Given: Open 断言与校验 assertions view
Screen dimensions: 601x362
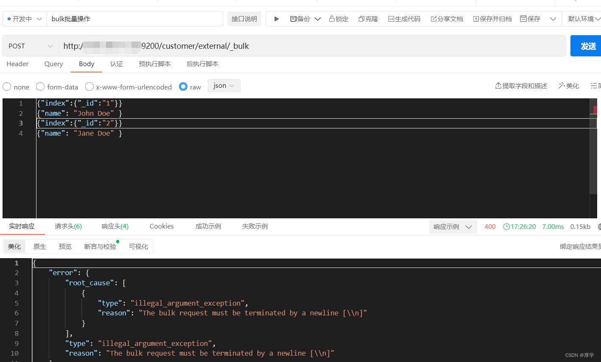Looking at the screenshot, I should (x=101, y=246).
